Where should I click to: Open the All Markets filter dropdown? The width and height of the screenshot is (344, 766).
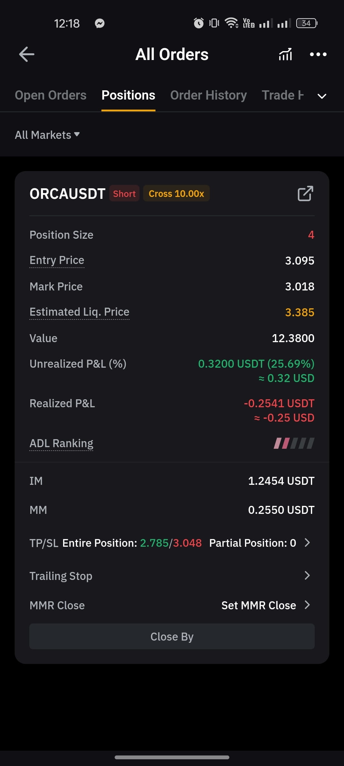tap(47, 135)
